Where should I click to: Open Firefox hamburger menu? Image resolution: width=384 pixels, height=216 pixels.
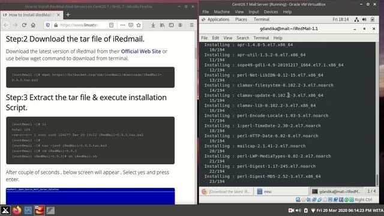pyautogui.click(x=192, y=25)
